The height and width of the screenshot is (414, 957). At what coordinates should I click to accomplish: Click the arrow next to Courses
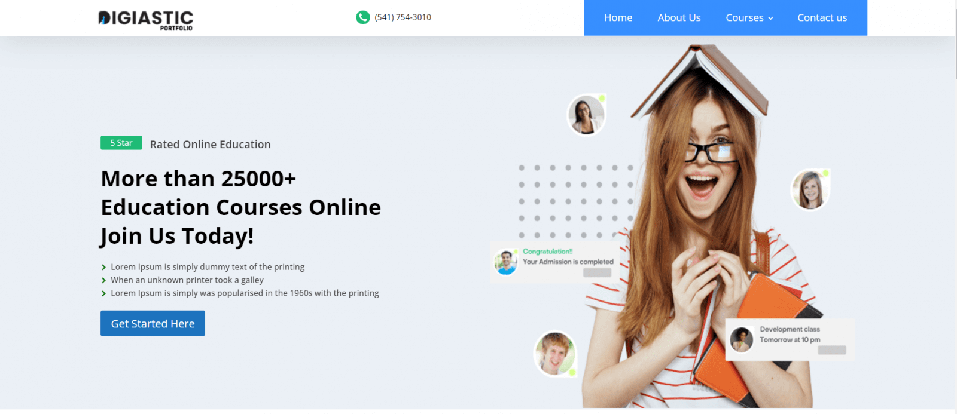[x=771, y=19]
